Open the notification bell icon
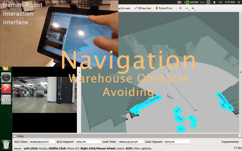This screenshot has height=151, width=242. [x=214, y=2]
